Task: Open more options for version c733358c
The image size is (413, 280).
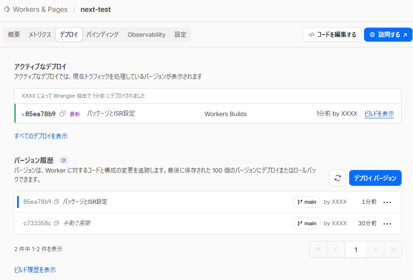Action: click(x=387, y=223)
